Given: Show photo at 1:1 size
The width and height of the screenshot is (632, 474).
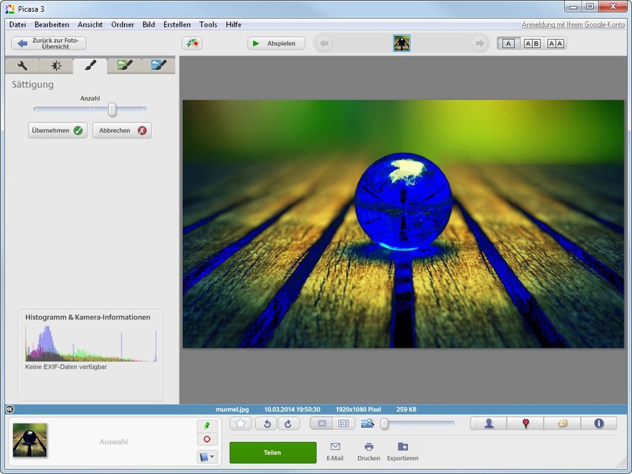Looking at the screenshot, I should [344, 423].
